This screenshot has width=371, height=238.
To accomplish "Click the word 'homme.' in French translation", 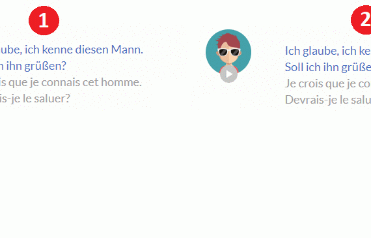I will pos(121,82).
